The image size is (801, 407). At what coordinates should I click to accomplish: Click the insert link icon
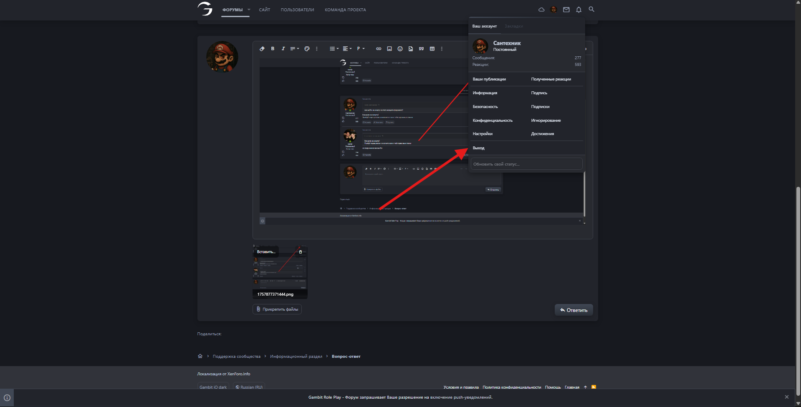coord(379,49)
